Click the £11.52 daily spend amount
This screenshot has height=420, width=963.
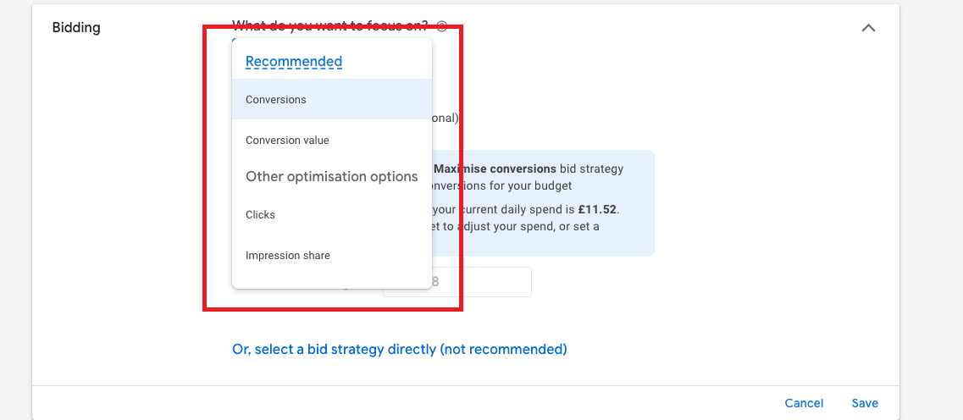600,209
